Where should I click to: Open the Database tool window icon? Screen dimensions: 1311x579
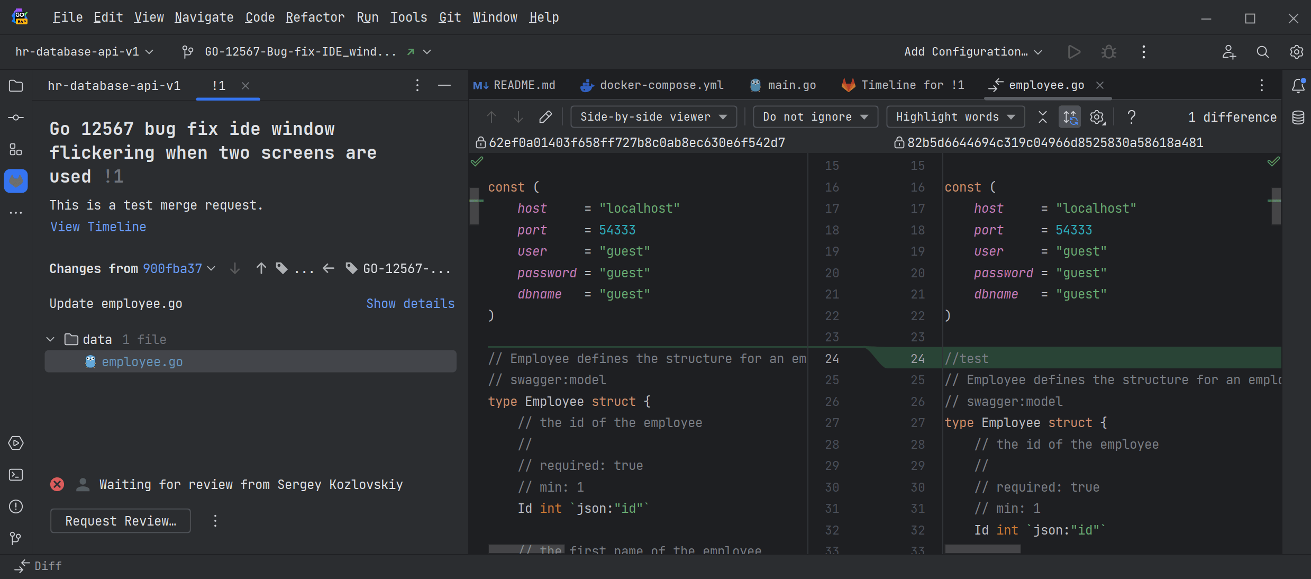[x=1298, y=117]
